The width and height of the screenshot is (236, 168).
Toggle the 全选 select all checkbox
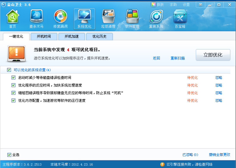click(9, 155)
